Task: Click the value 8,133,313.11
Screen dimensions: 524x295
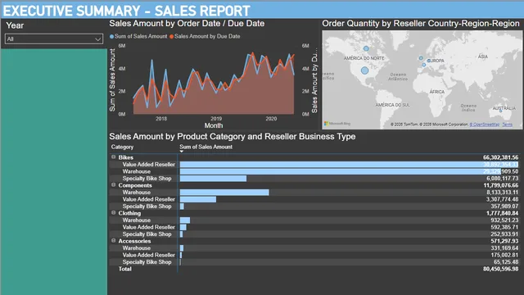Action: pyautogui.click(x=502, y=193)
